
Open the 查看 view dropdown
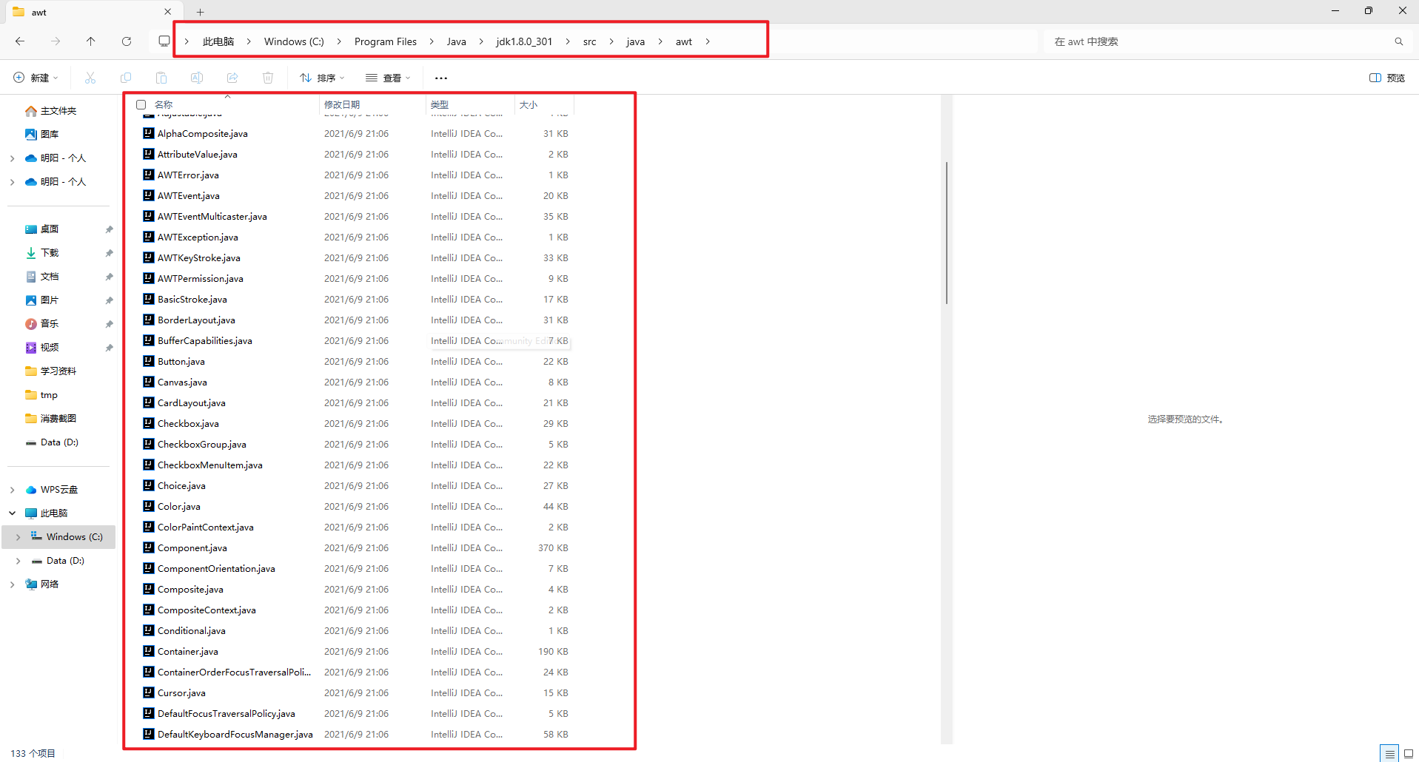coord(388,78)
